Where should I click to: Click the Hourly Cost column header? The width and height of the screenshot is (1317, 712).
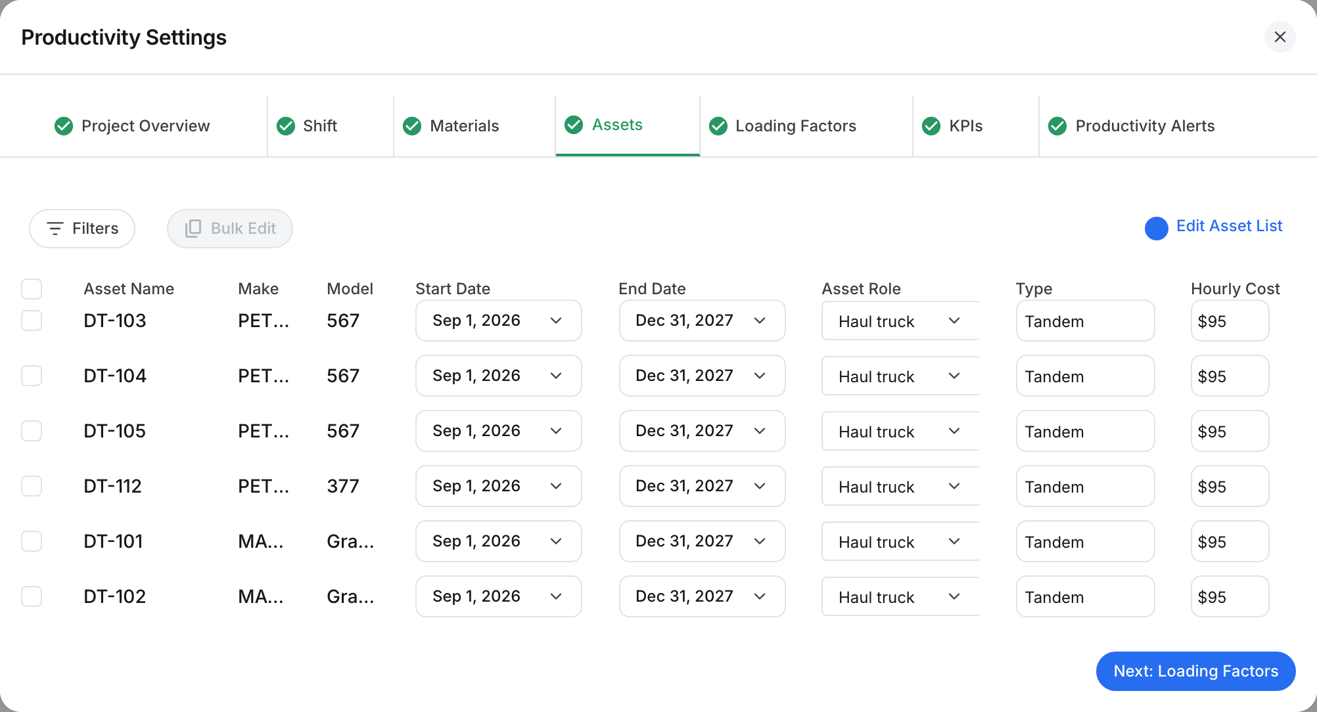(x=1235, y=289)
